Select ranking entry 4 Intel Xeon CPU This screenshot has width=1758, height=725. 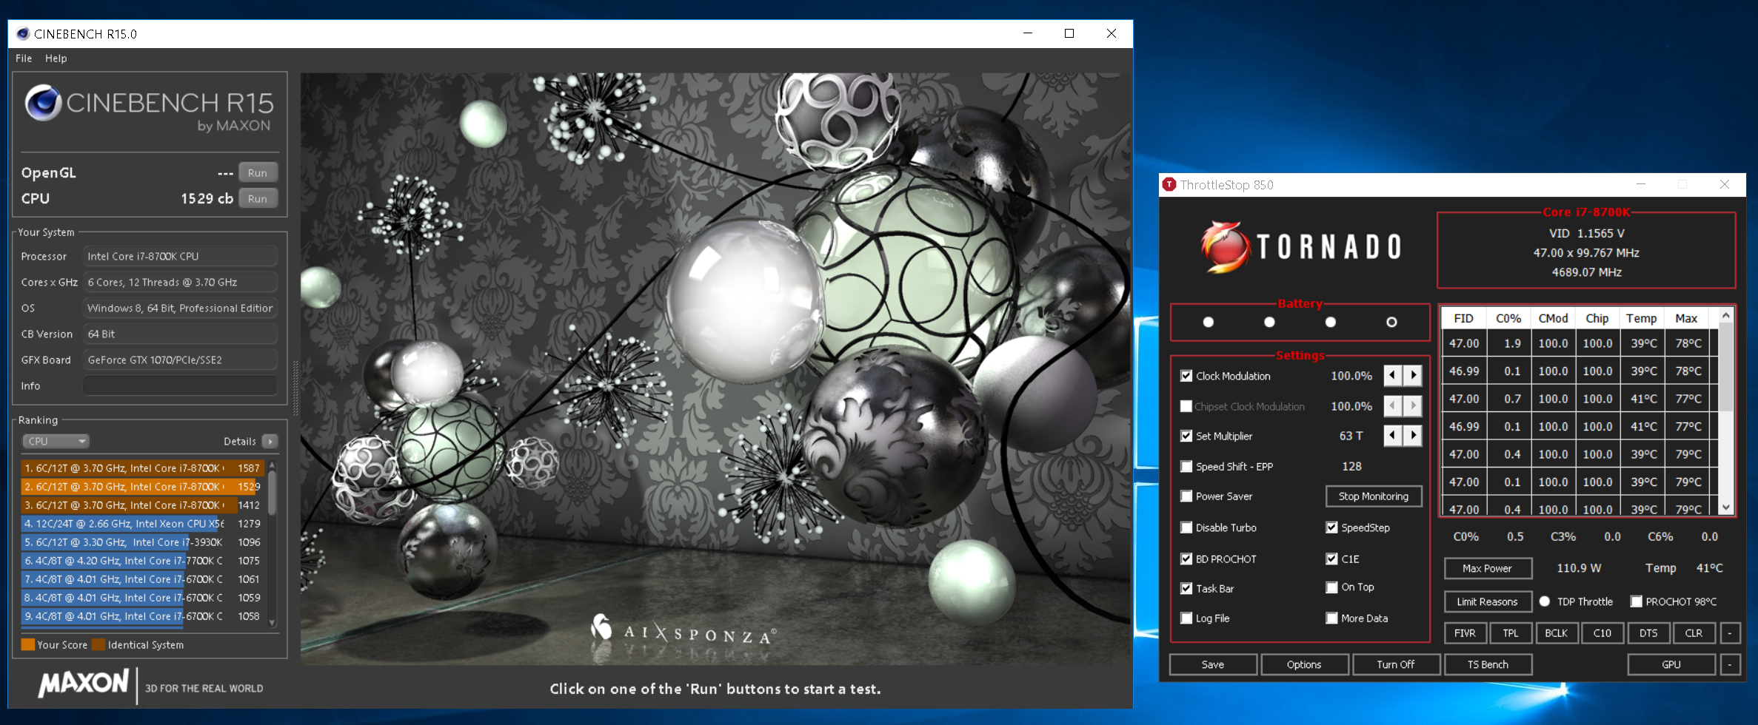142,524
